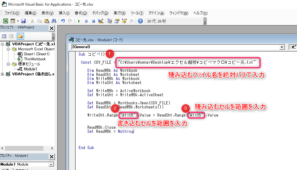Open the アドイン(A) menu
This screenshot has height=170, width=297.
156,13
